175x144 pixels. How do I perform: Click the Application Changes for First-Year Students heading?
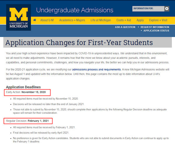79,42
